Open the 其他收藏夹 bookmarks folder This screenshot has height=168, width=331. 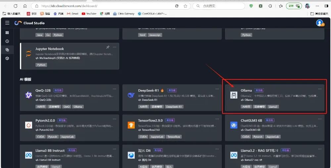[319, 14]
